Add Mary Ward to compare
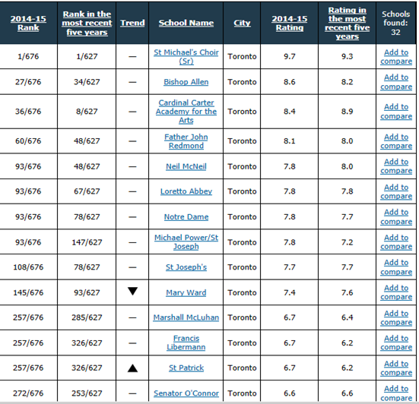The width and height of the screenshot is (419, 404). click(x=396, y=292)
